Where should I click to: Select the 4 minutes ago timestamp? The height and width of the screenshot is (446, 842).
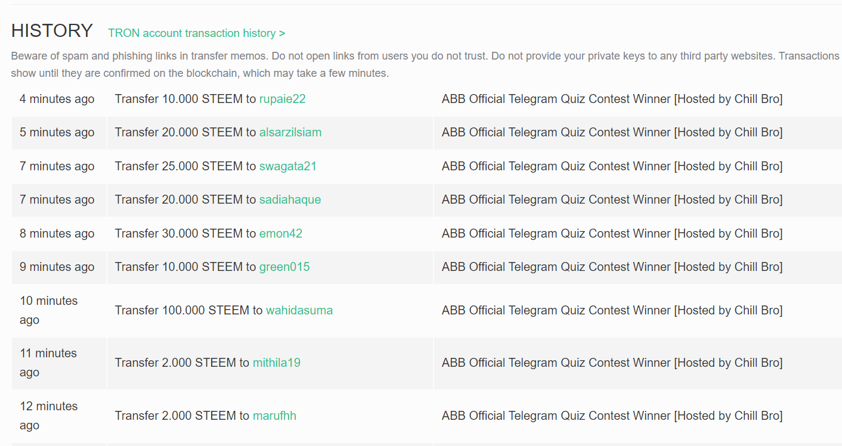[57, 99]
